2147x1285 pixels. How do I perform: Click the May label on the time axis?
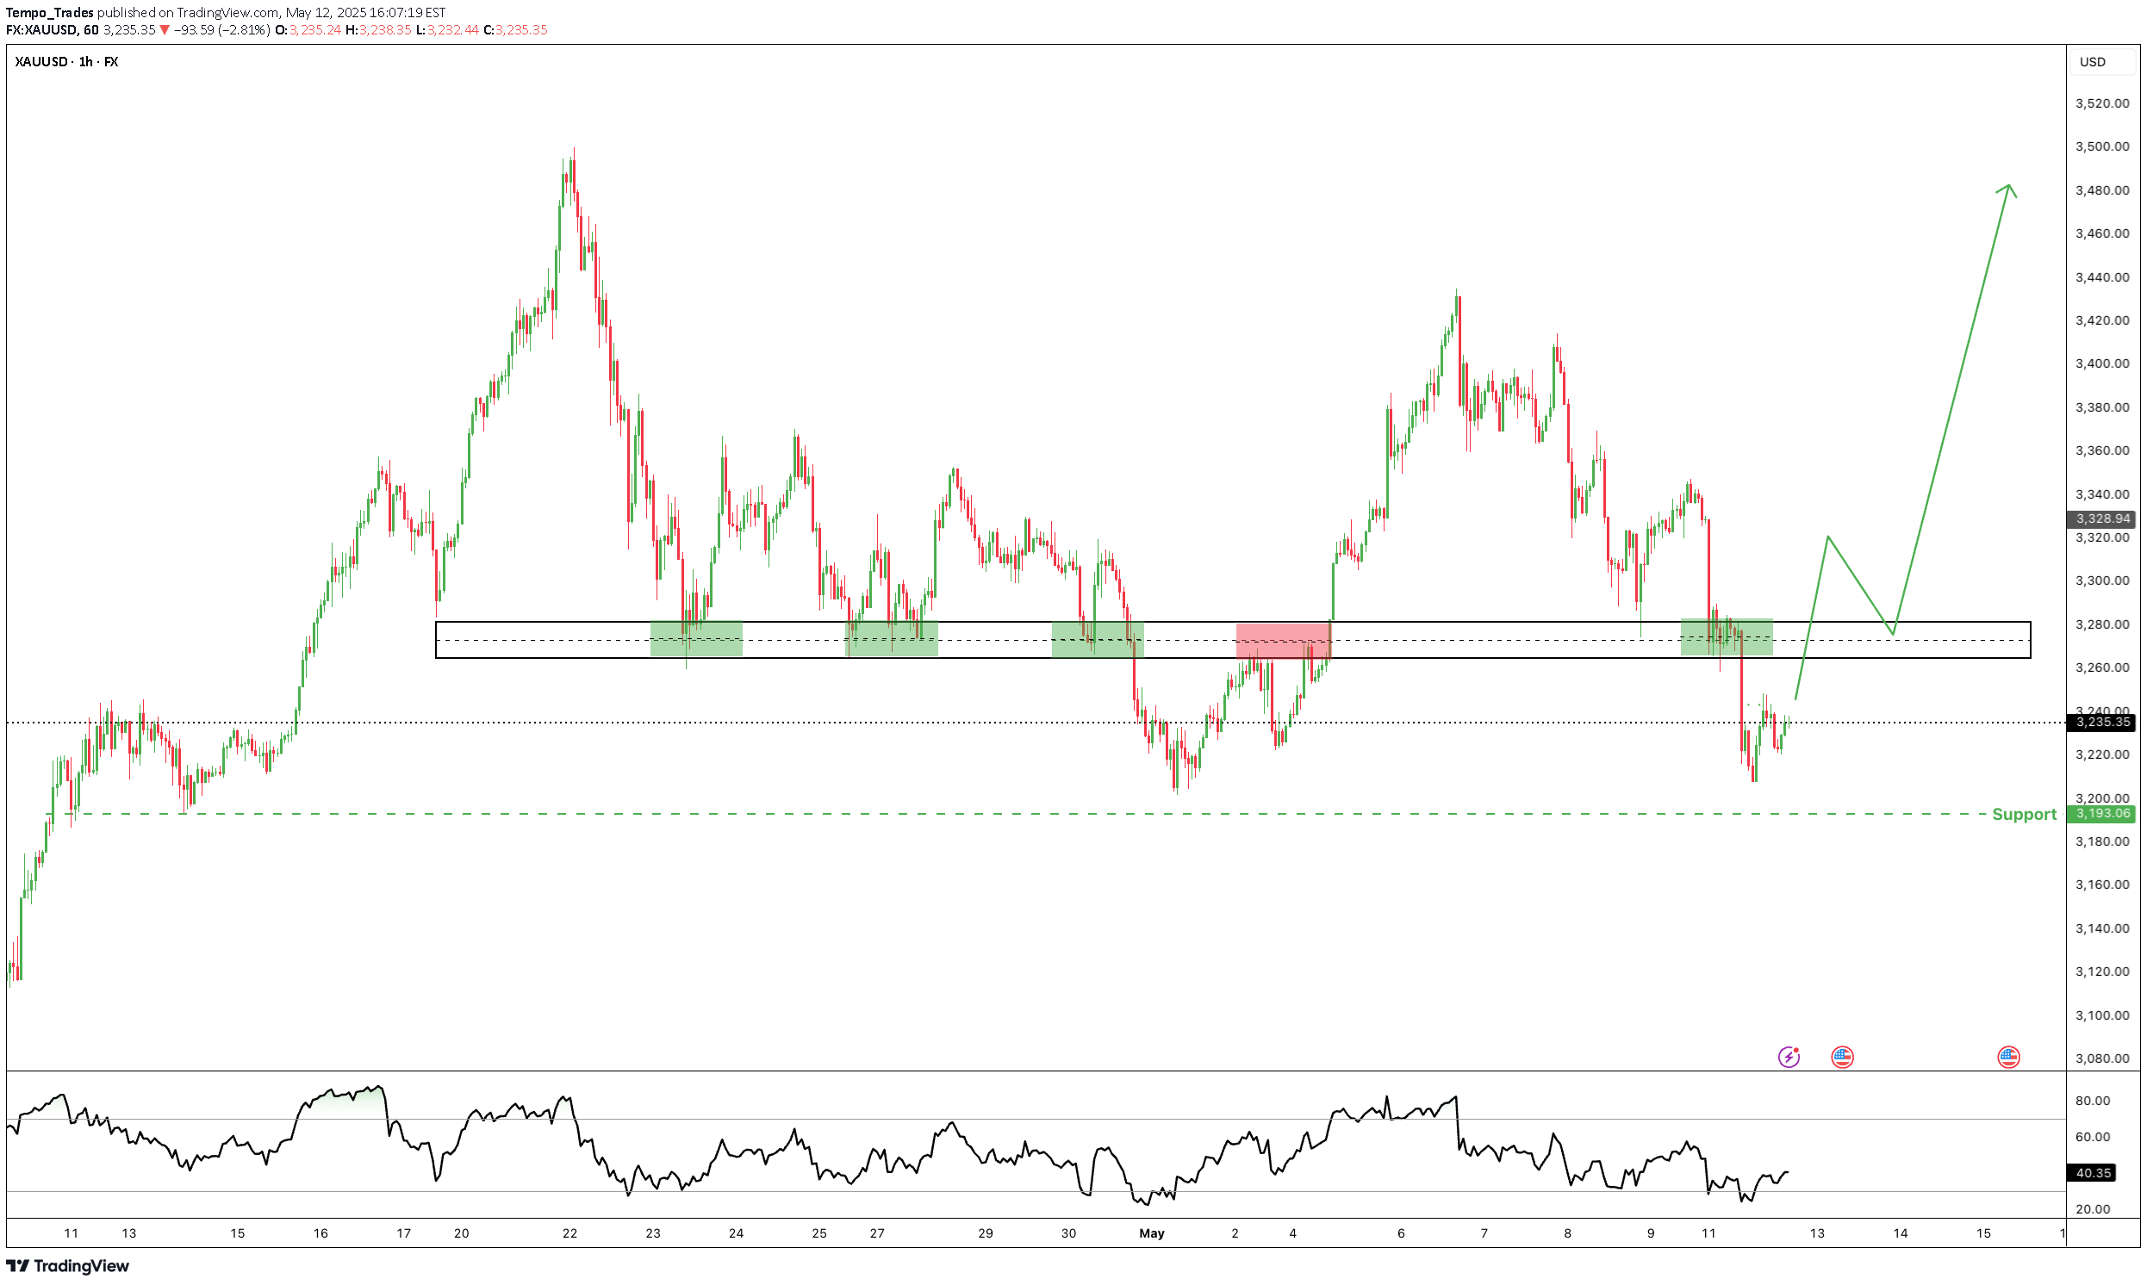click(x=1152, y=1234)
